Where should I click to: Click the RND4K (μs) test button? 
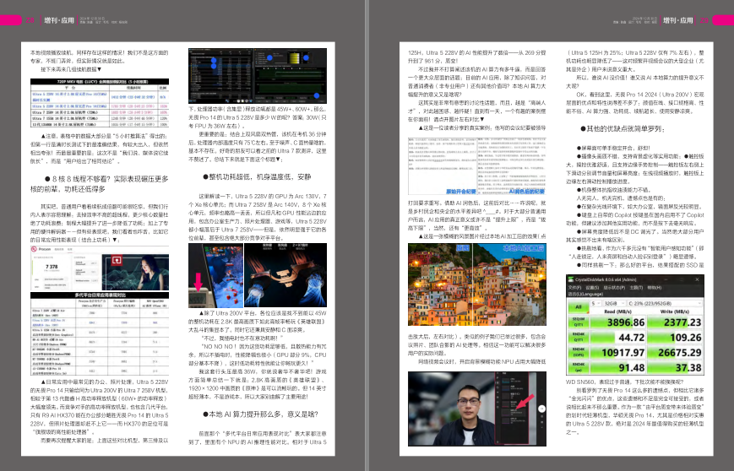(x=578, y=367)
